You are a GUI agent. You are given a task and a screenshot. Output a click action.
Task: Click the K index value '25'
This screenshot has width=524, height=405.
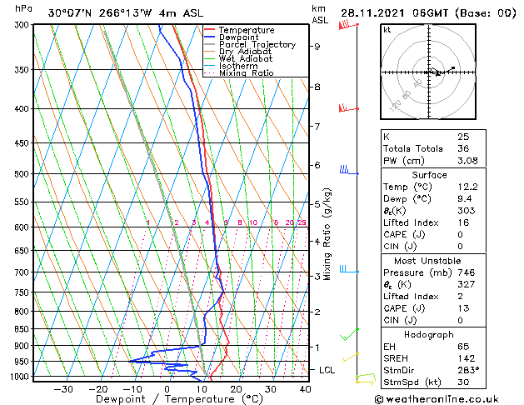pos(463,137)
